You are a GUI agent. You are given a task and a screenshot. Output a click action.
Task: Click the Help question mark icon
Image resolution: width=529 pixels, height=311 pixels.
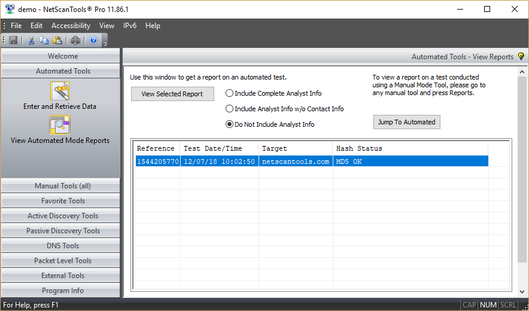93,41
